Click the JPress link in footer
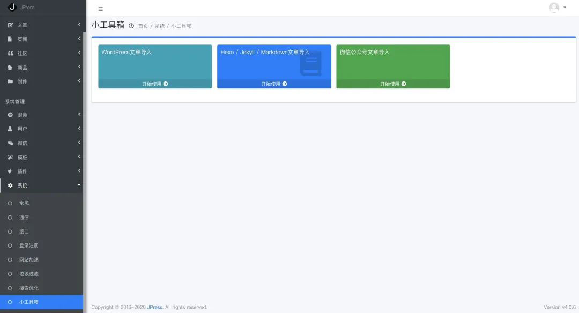The image size is (579, 313). [154, 307]
